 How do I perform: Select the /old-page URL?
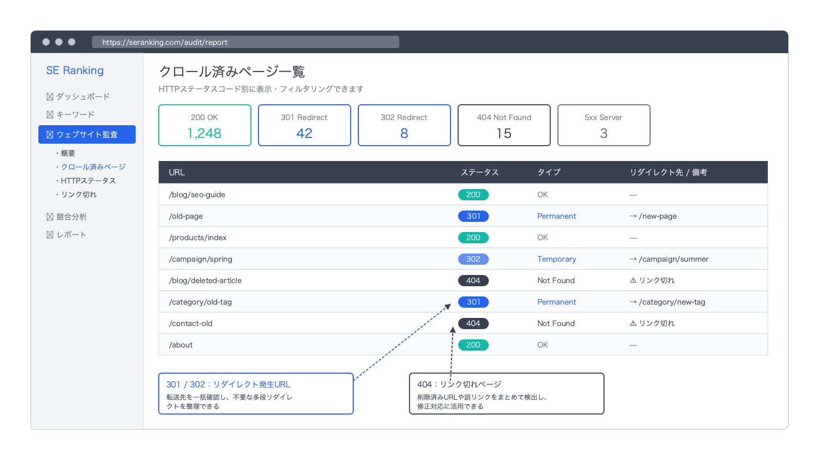tap(186, 216)
